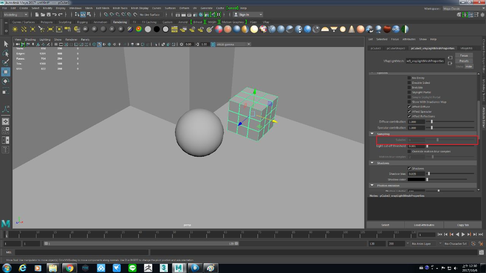Click the Select button in Attribute Editor

tap(385, 225)
